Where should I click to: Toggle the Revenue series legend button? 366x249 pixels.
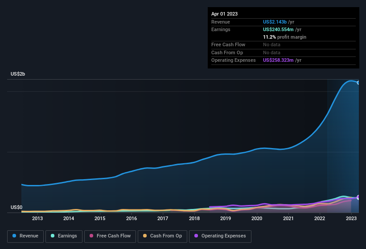pyautogui.click(x=25, y=236)
